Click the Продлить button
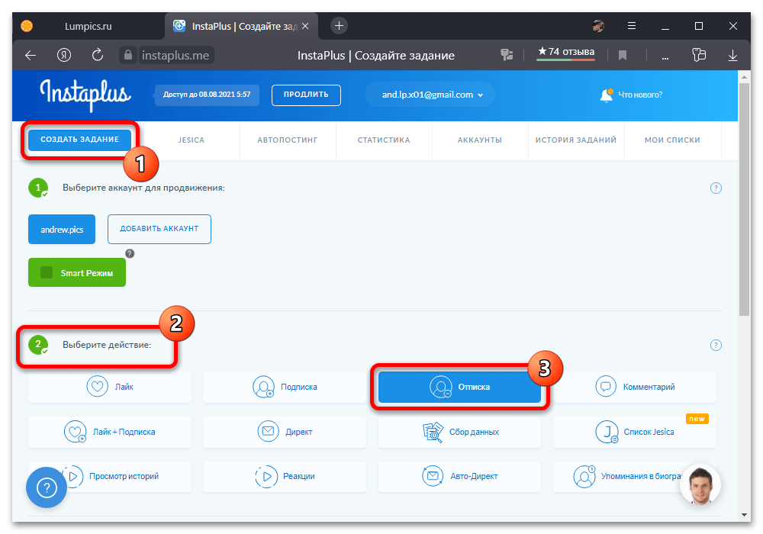 (x=306, y=95)
